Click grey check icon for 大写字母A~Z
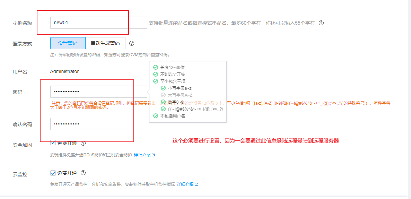 pyautogui.click(x=163, y=95)
